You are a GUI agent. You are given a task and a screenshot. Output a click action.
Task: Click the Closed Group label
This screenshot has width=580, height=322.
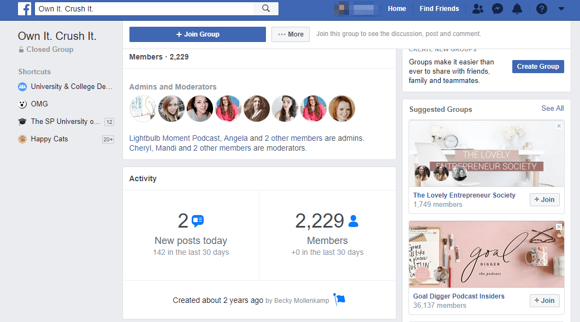(50, 50)
